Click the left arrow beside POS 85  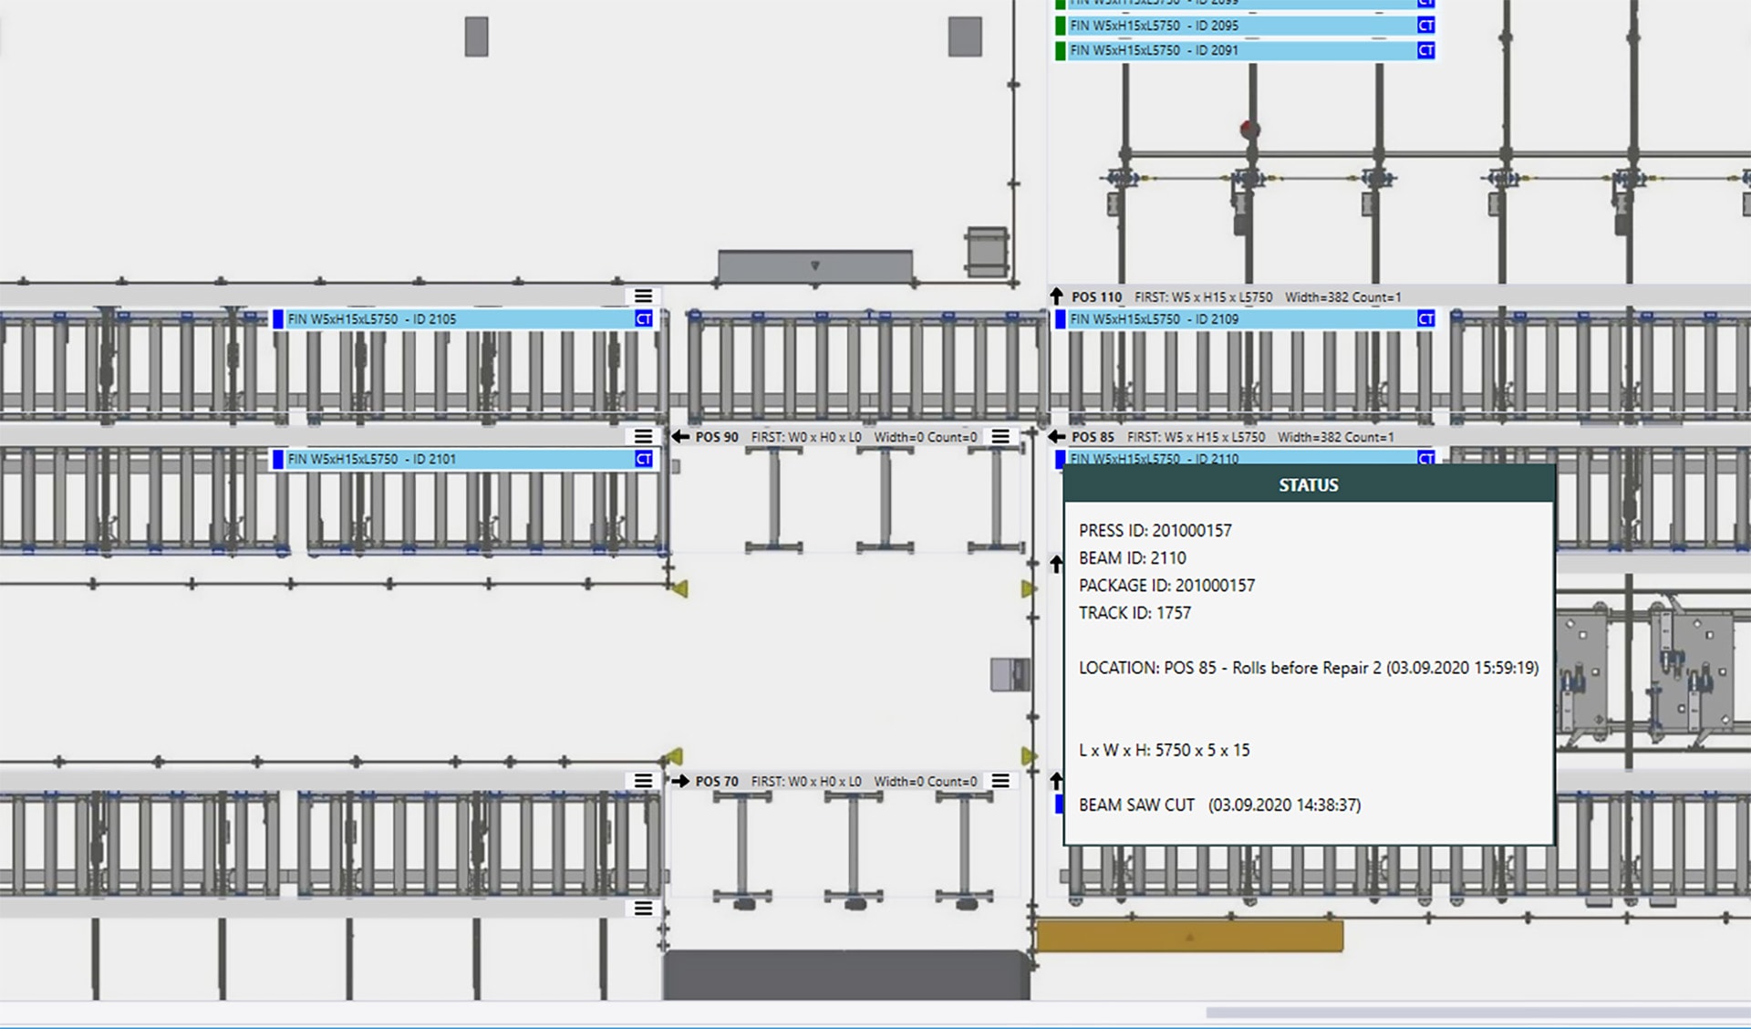[x=1057, y=437]
